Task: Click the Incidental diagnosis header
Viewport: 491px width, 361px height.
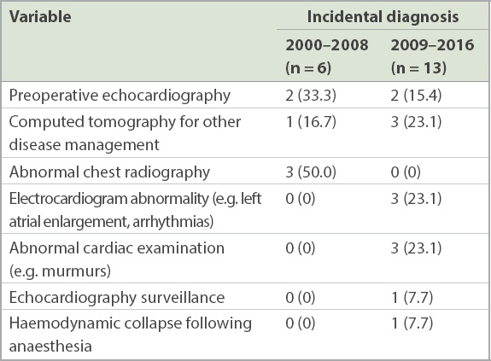Action: [383, 16]
